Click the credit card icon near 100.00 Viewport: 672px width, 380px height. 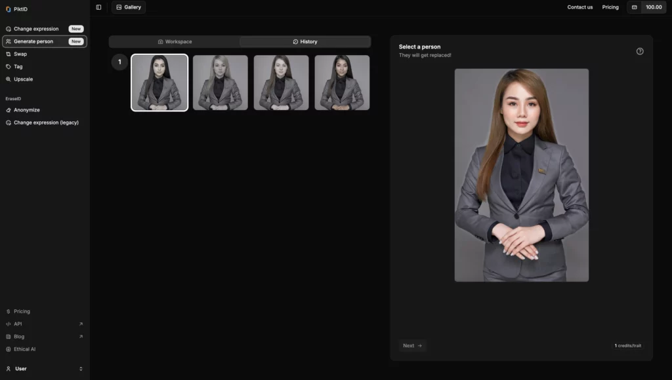(634, 7)
